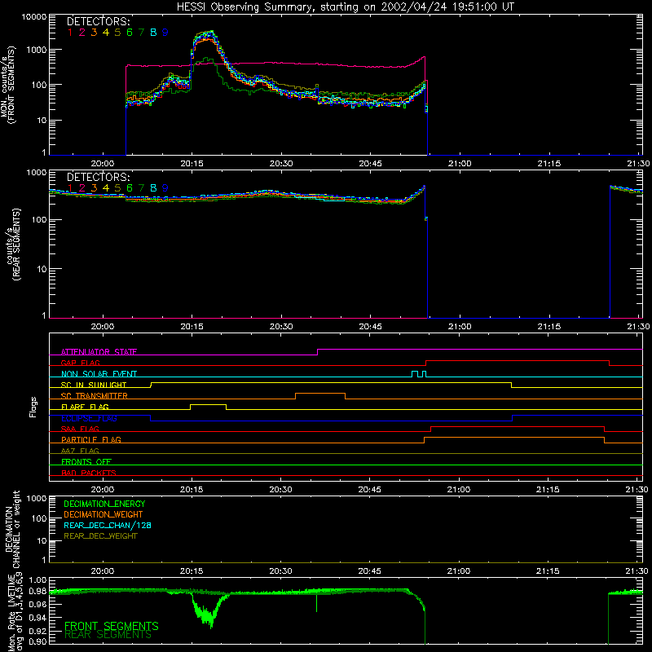Select the SAA_FLAG label
The height and width of the screenshot is (652, 652).
point(80,429)
